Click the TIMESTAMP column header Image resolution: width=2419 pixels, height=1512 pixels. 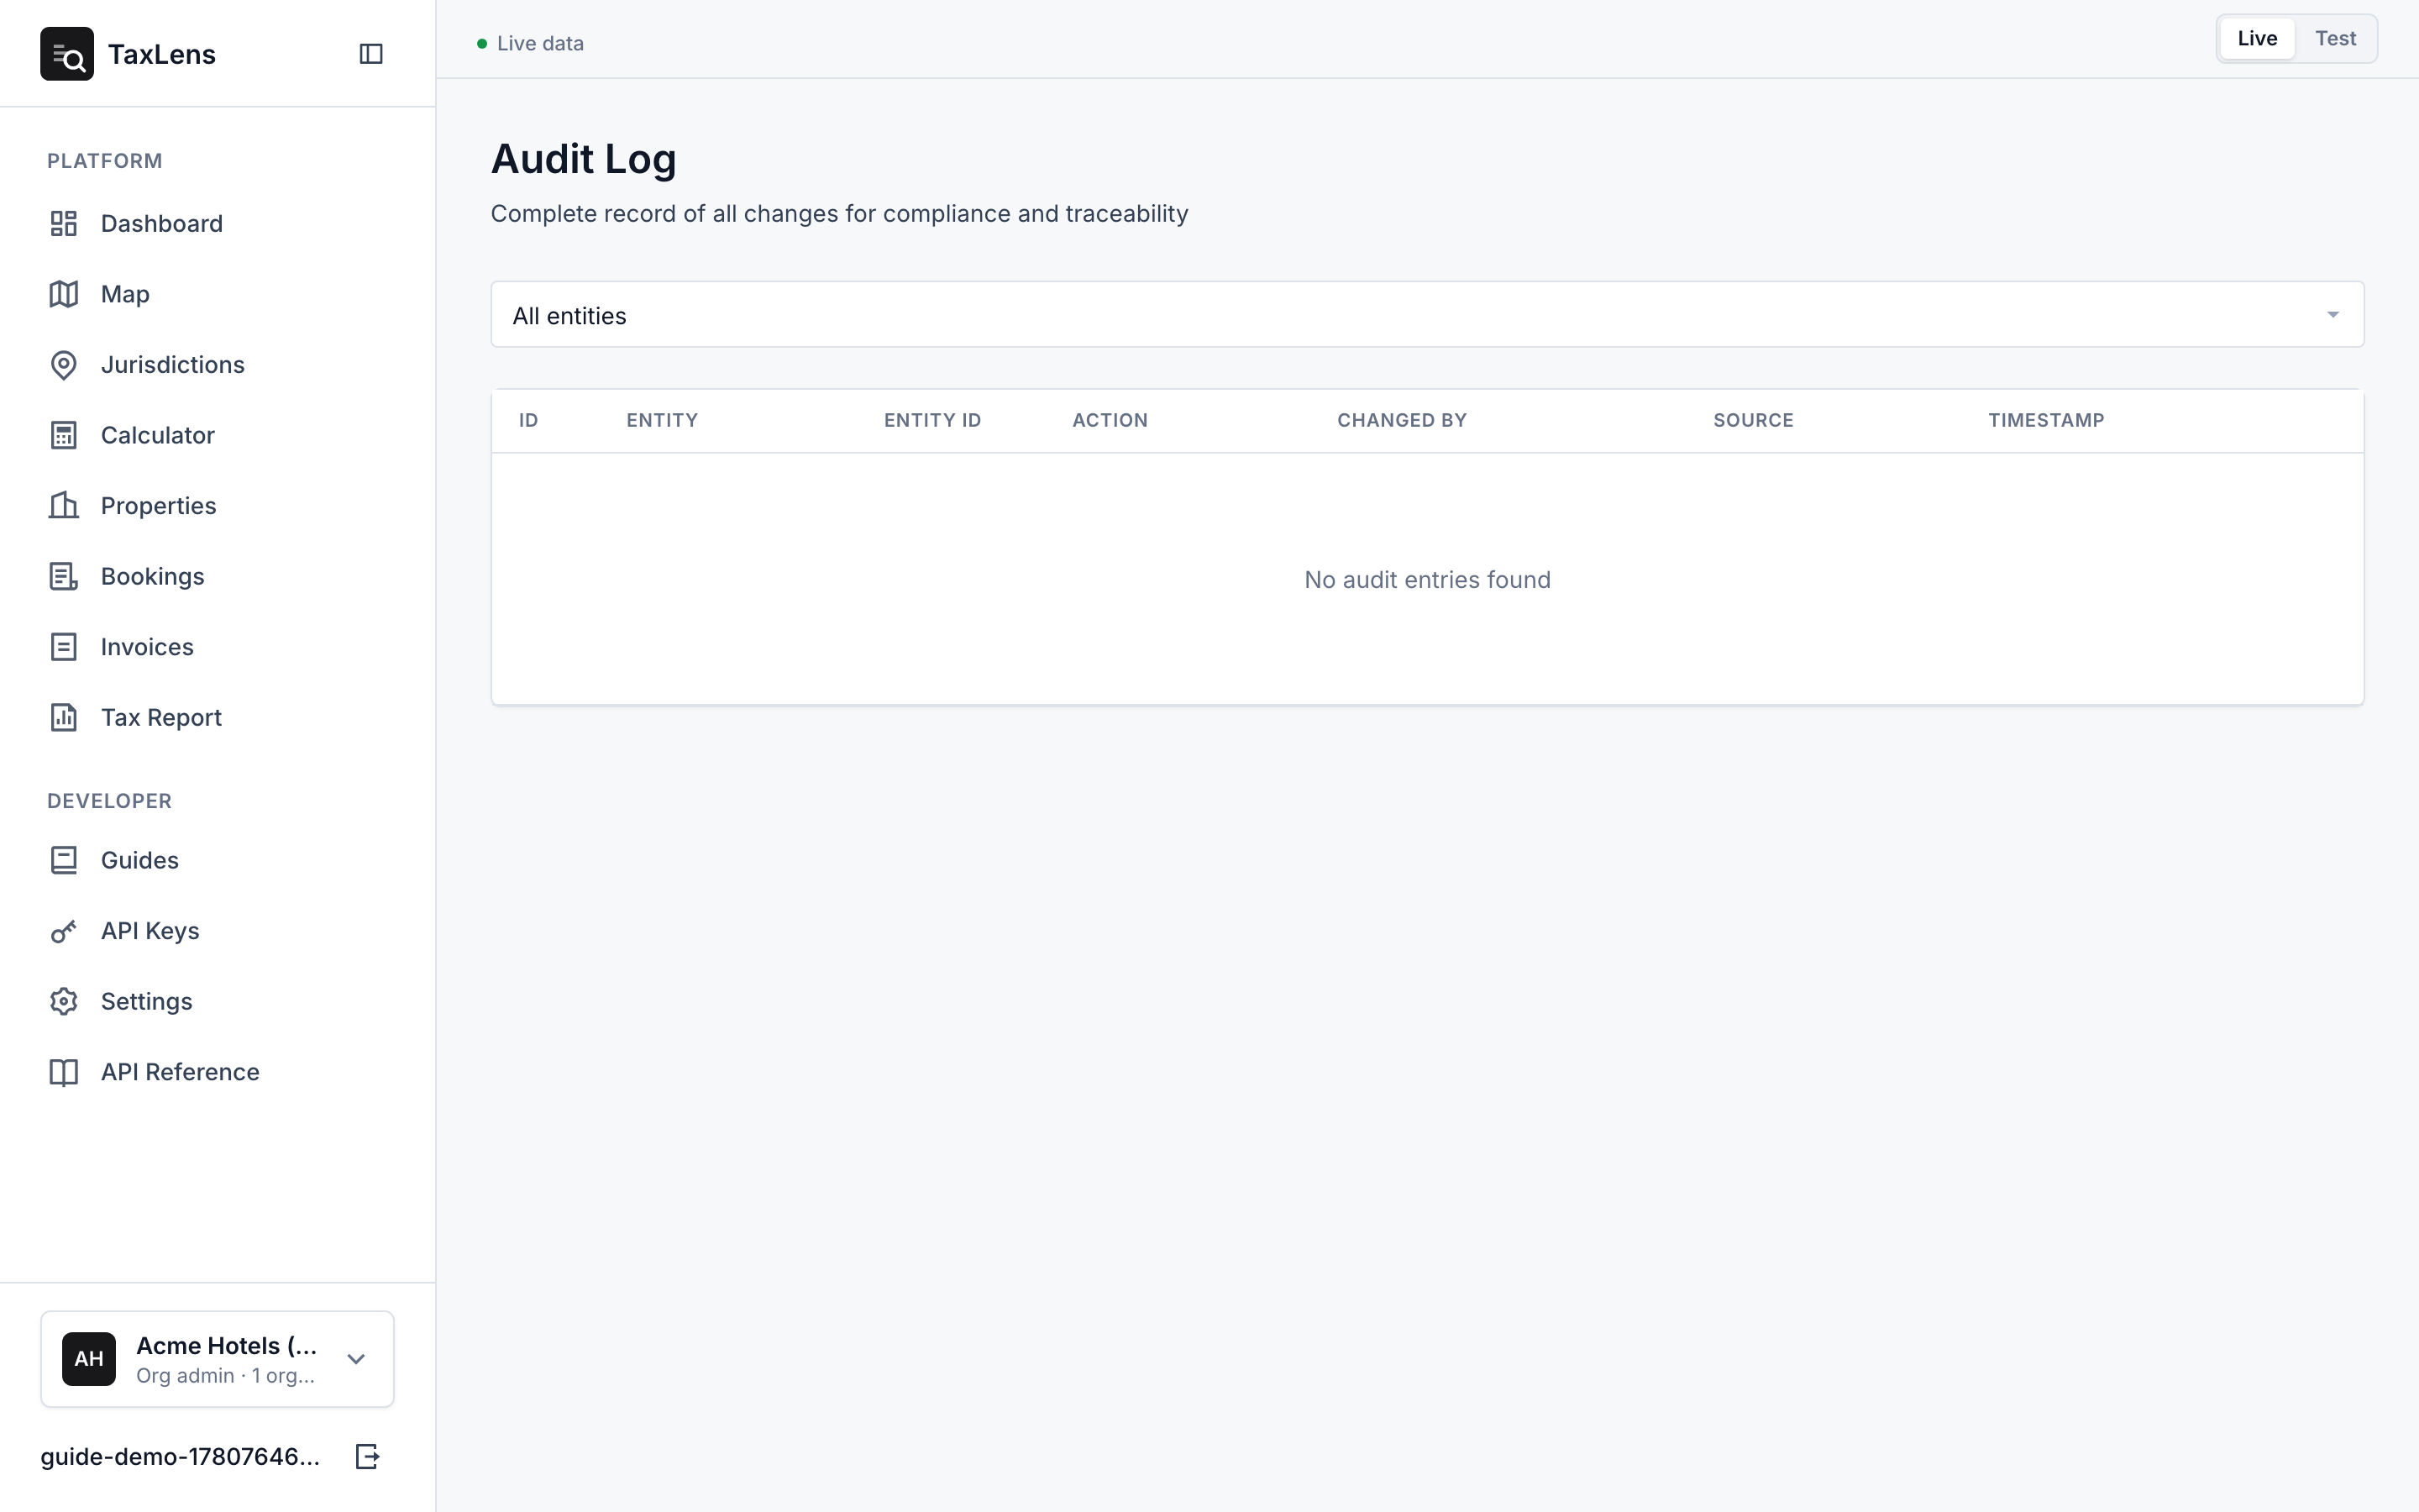[2045, 421]
